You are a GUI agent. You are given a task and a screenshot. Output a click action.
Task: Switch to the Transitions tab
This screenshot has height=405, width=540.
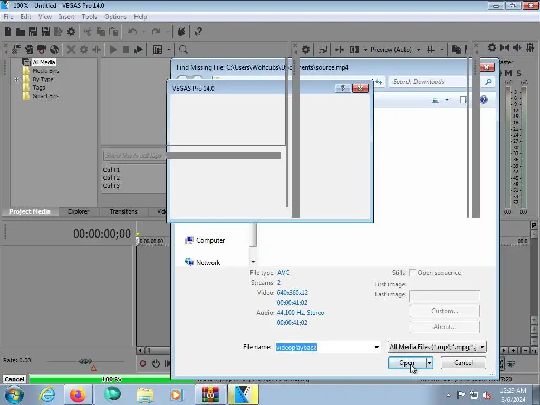tap(123, 211)
